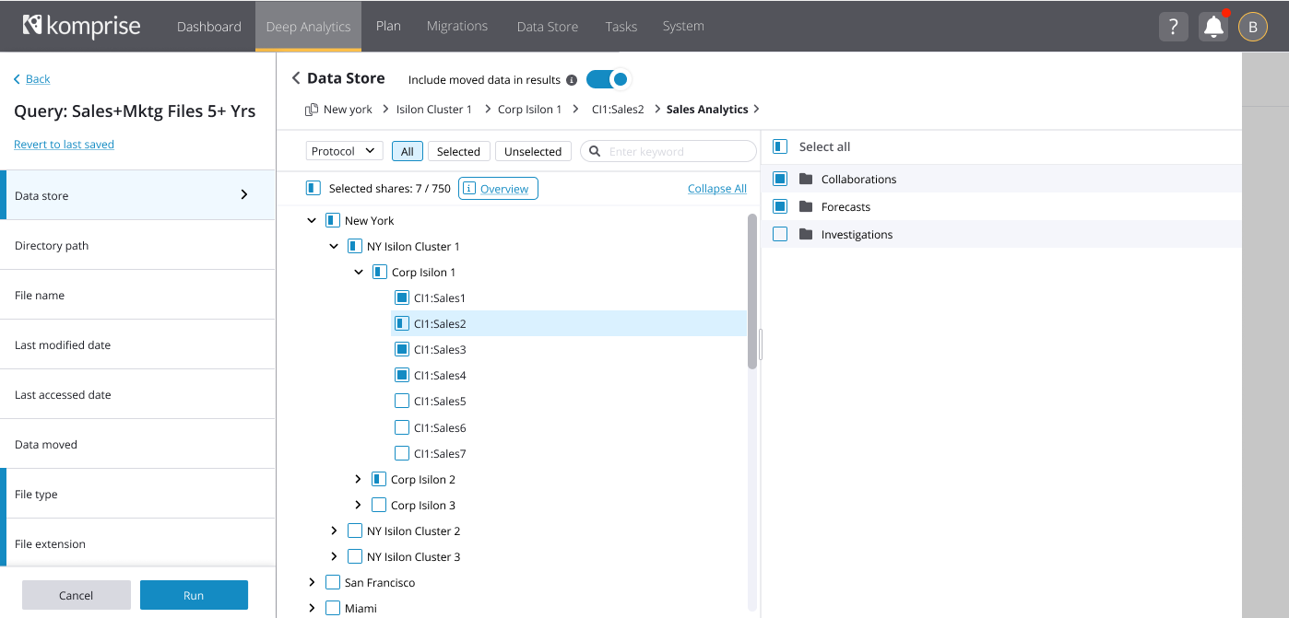Open the notifications bell
The height and width of the screenshot is (618, 1289).
1213,27
